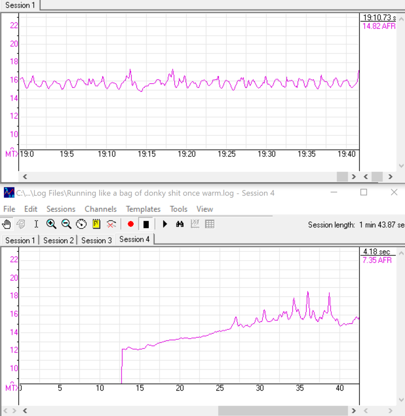This screenshot has width=405, height=416.
Task: Click the zoom in magnifier icon
Action: pos(51,224)
